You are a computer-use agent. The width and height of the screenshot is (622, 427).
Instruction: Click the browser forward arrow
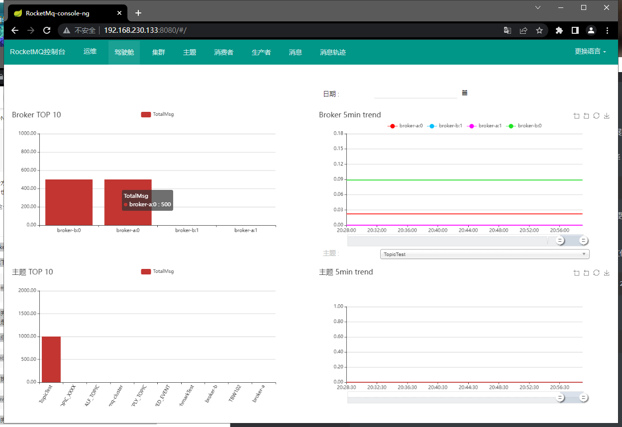click(31, 30)
